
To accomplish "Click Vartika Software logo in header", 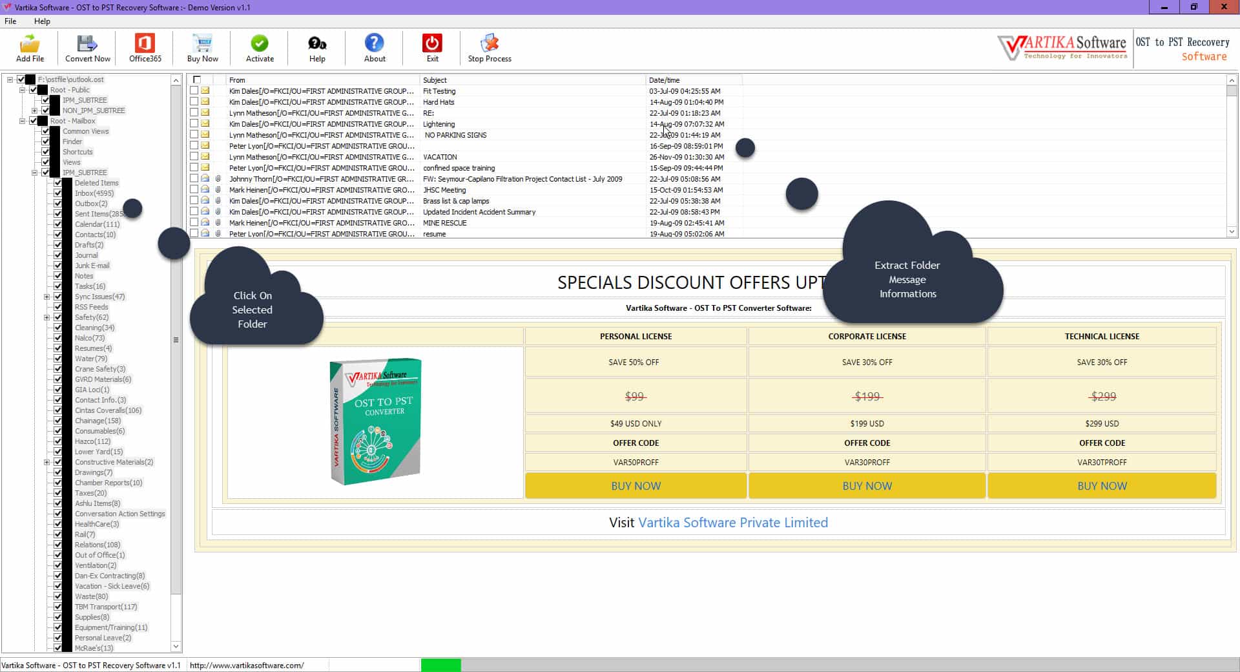I will click(1062, 48).
